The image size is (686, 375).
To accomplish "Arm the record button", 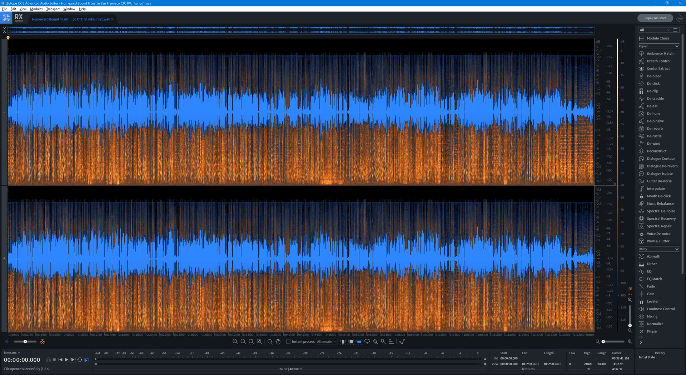I will [x=54, y=360].
